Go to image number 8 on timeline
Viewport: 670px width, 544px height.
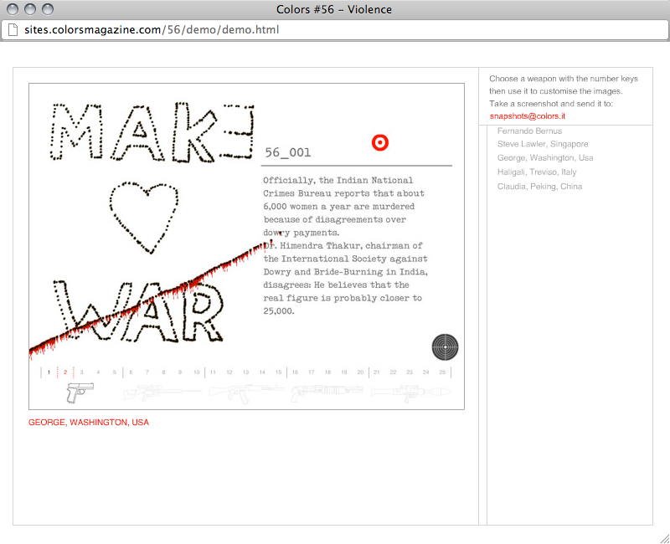[163, 372]
